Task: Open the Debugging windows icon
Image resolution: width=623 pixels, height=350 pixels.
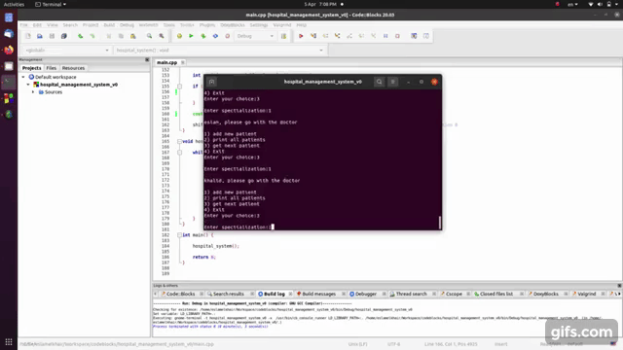Action: [x=414, y=36]
